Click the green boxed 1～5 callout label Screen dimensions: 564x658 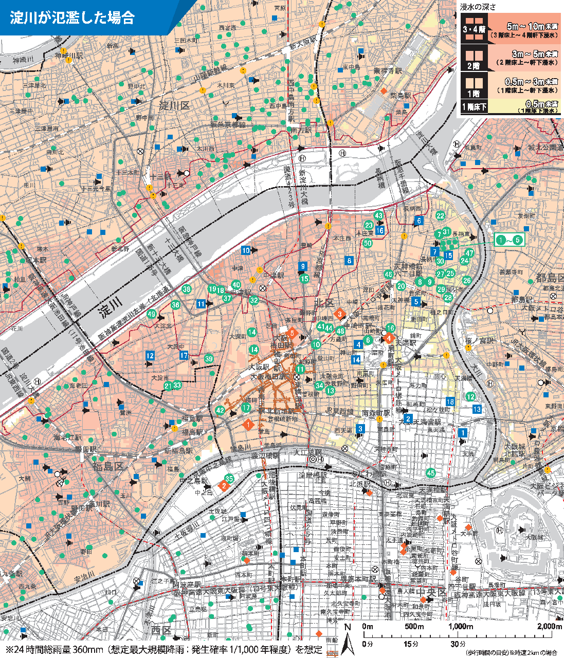[x=509, y=240]
